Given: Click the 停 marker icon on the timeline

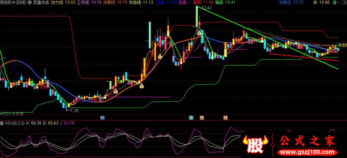Looking at the screenshot, I should [x=191, y=118].
